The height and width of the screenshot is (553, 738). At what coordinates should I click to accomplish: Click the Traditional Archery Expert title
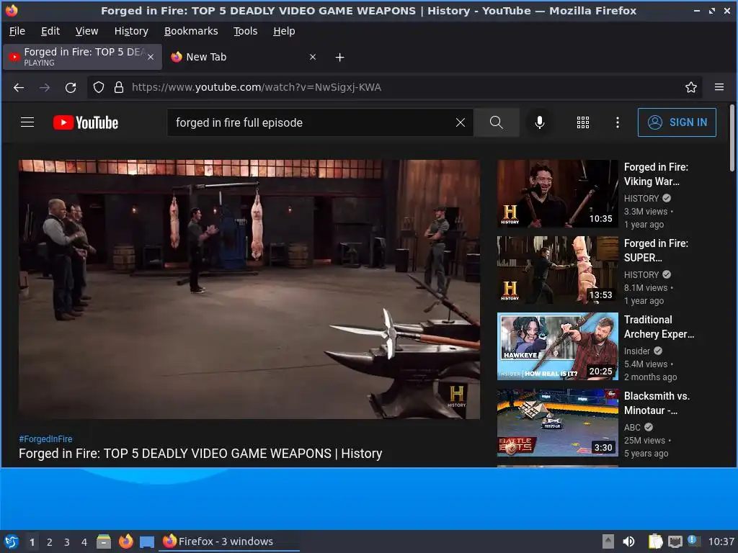659,327
